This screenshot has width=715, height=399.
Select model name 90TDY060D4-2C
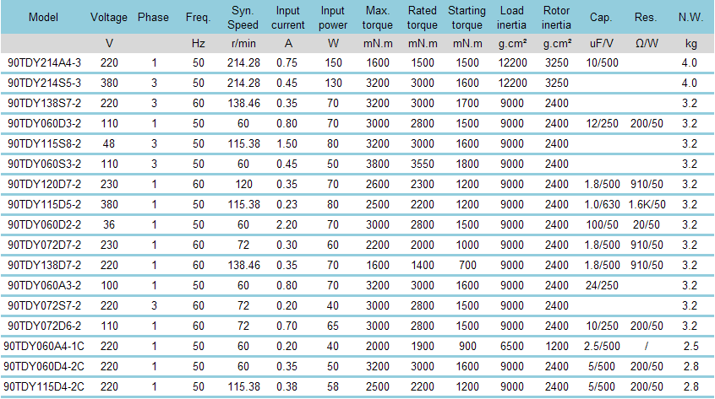pos(44,366)
